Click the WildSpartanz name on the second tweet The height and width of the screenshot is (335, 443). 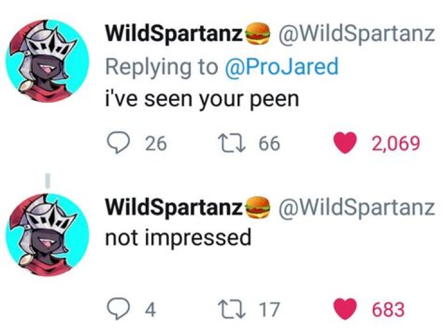[174, 207]
